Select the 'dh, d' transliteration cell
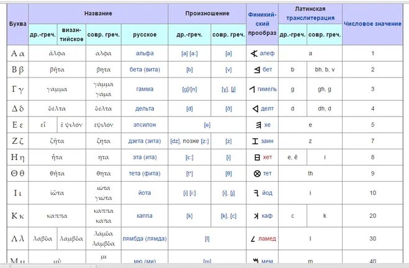The image size is (409, 268). pyautogui.click(x=325, y=109)
